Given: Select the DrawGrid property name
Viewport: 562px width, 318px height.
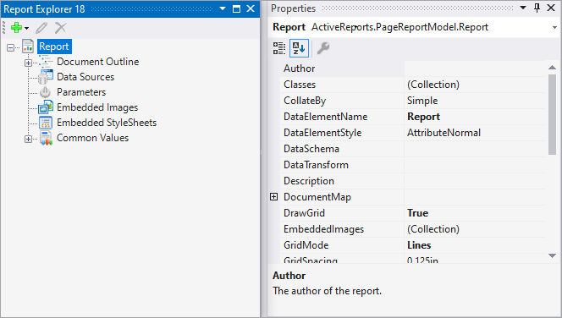Looking at the screenshot, I should pos(305,213).
